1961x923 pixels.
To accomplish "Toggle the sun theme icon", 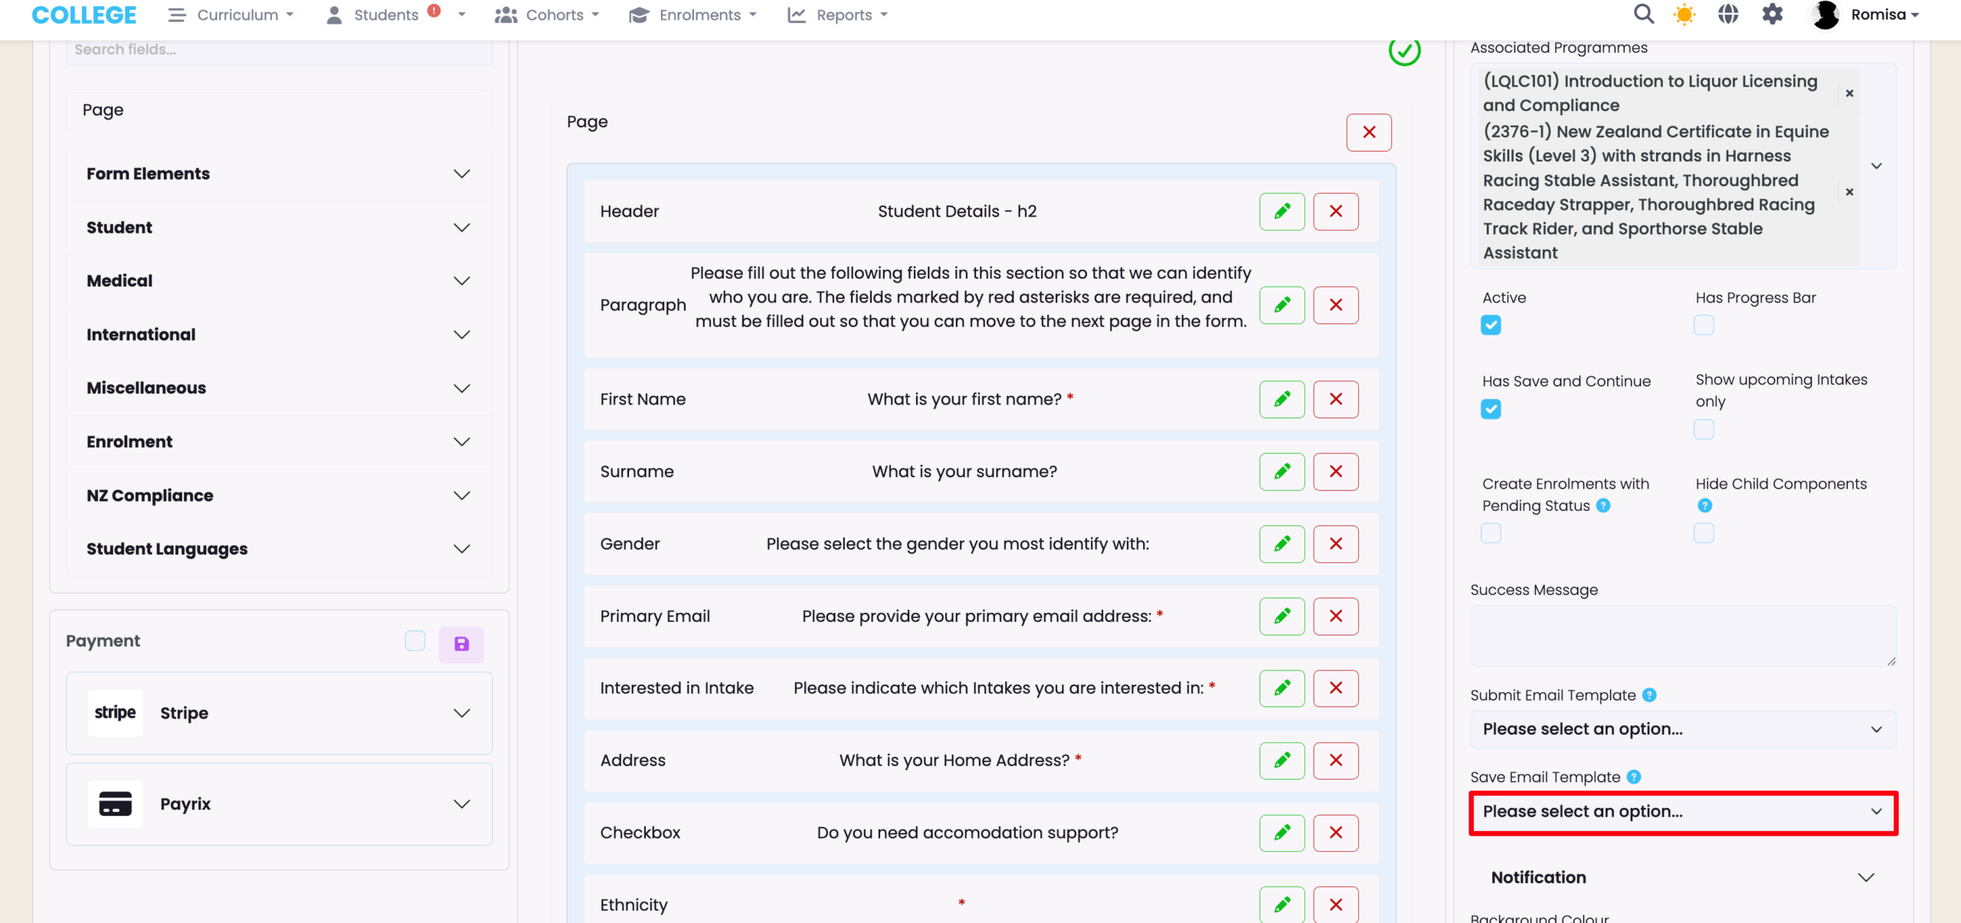I will pos(1684,15).
